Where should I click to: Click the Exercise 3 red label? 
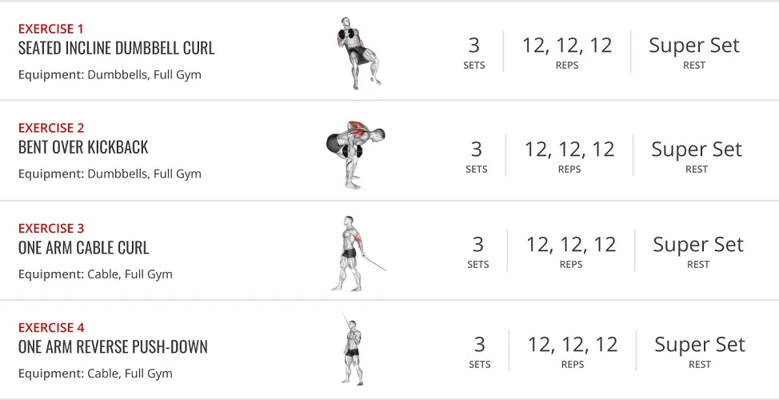(x=51, y=228)
